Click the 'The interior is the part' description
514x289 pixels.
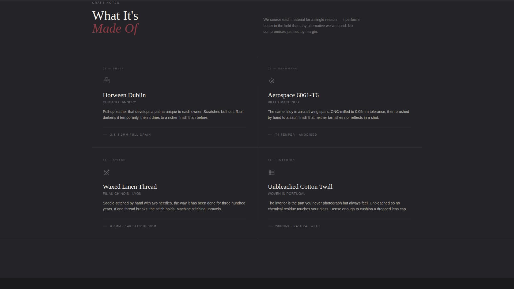337,206
